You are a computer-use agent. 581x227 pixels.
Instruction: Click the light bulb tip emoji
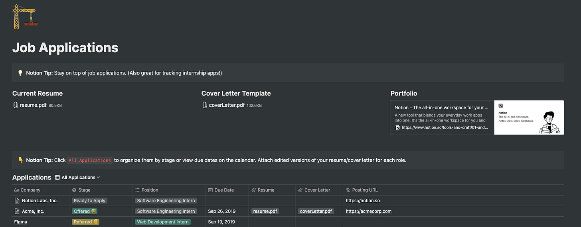tap(20, 73)
